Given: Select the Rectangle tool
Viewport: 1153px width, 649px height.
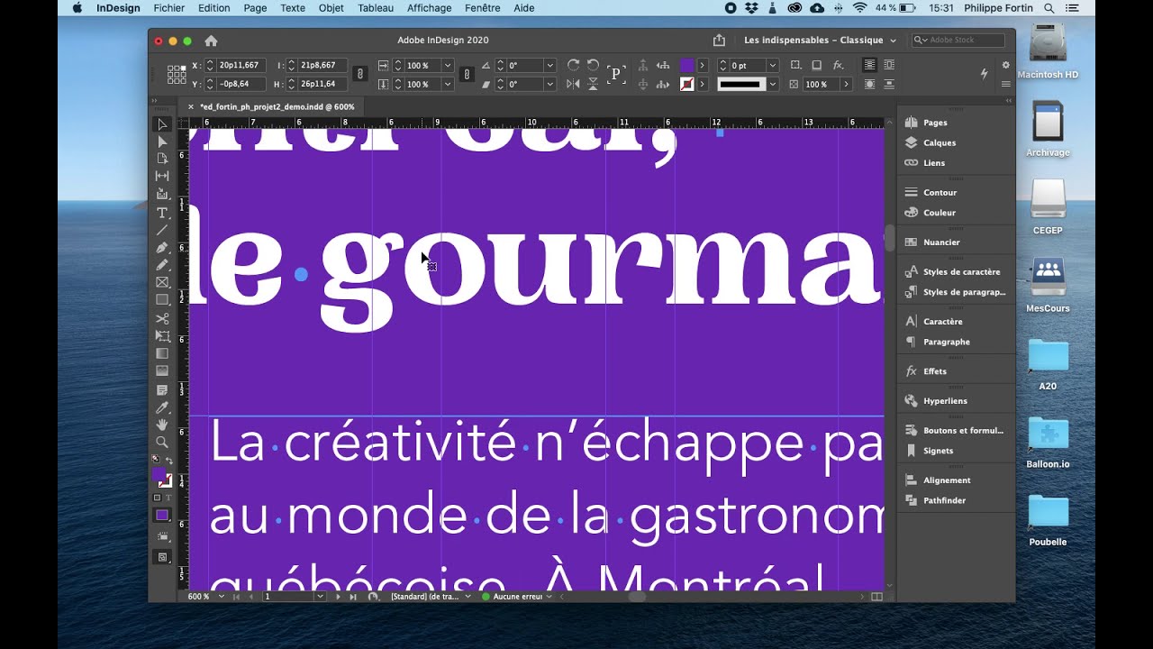Looking at the screenshot, I should [162, 300].
